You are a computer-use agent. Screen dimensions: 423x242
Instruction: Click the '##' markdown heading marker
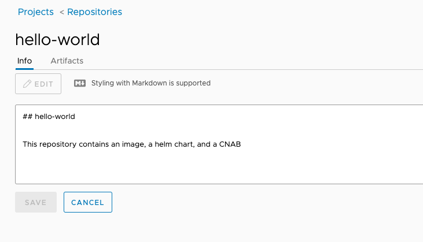[x=27, y=117]
